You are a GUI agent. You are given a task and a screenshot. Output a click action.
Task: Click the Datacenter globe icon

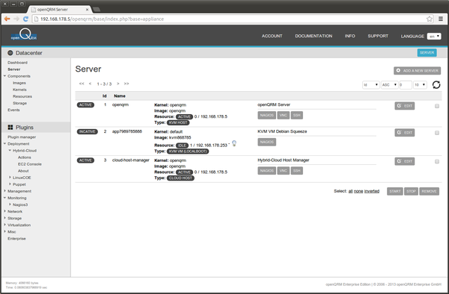click(x=10, y=53)
